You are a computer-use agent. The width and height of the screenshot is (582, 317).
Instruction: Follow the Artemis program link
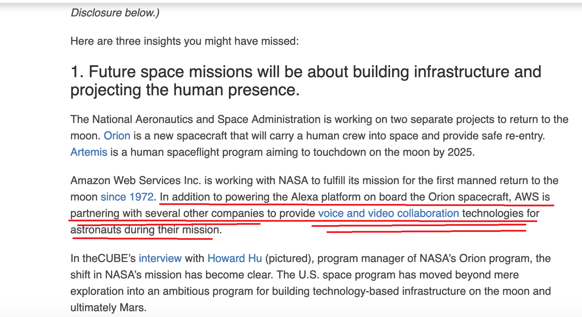pos(89,152)
